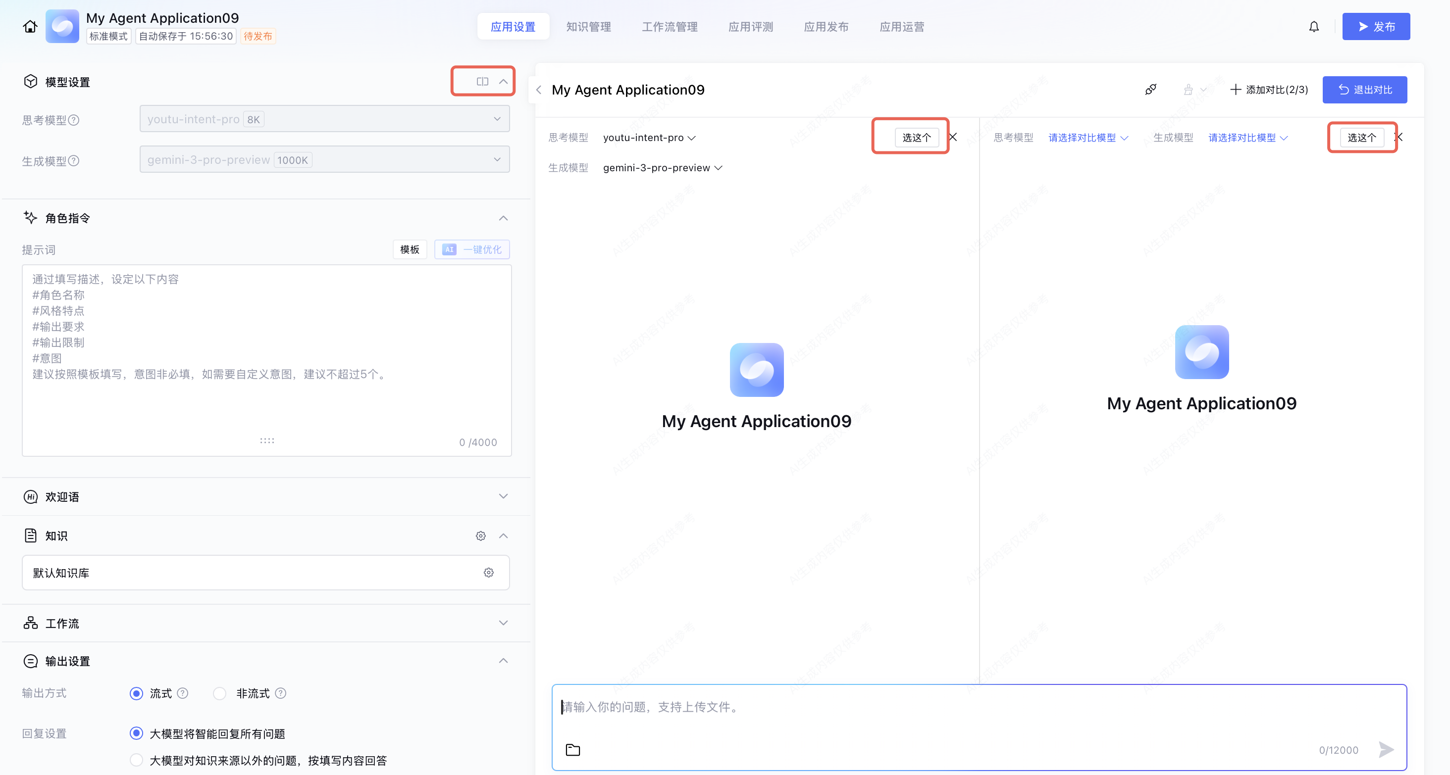Expand the 欢迎语 section
The width and height of the screenshot is (1450, 775).
pyautogui.click(x=503, y=496)
